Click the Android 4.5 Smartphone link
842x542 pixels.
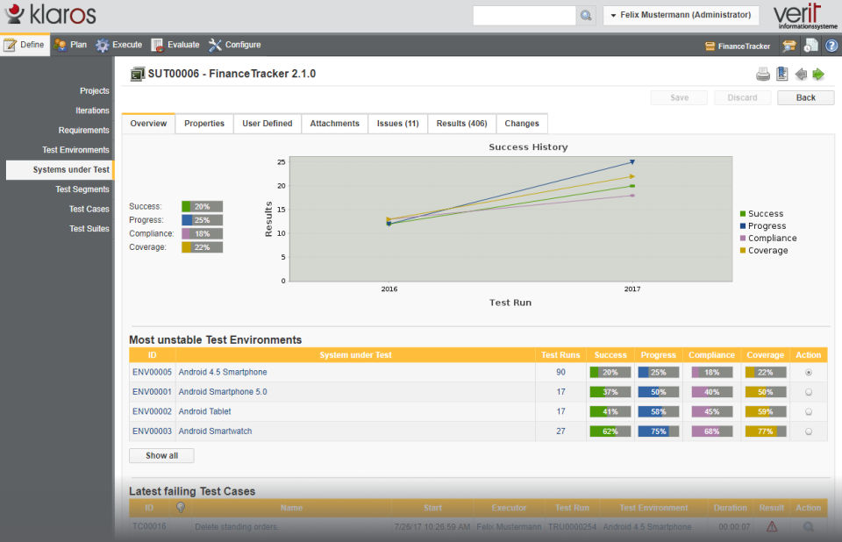pos(222,372)
